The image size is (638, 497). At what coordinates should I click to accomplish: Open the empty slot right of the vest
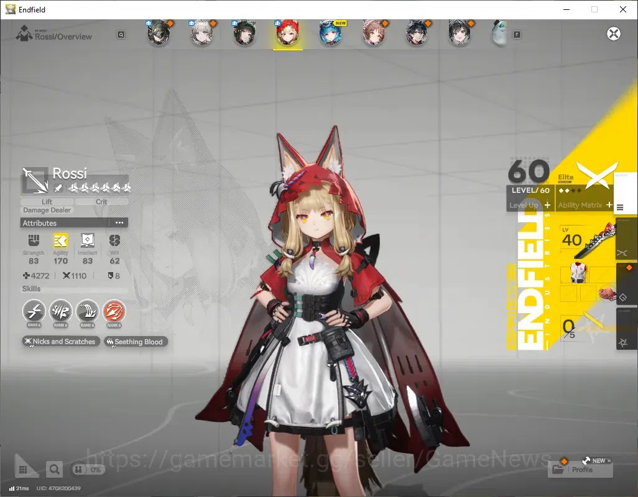click(604, 275)
